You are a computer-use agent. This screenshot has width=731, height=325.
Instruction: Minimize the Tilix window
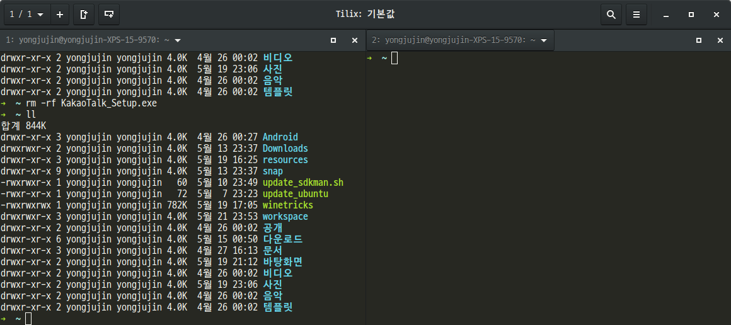(665, 14)
